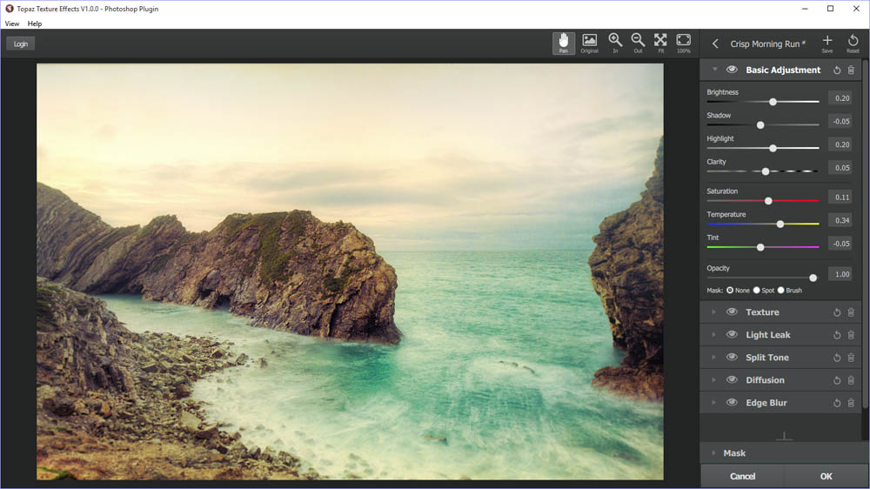The width and height of the screenshot is (870, 489).
Task: Open the View menu
Action: coord(12,23)
